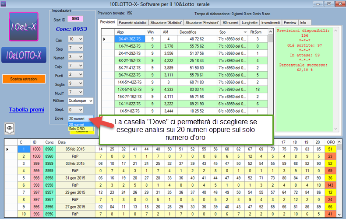Image resolution: width=346 pixels, height=219 pixels.
Task: Open the Parametri statistici tab
Action: click(133, 23)
